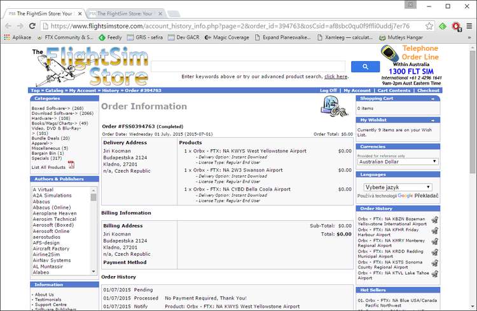477x311 pixels.
Task: Go back with browser back arrow
Action: click(x=8, y=26)
